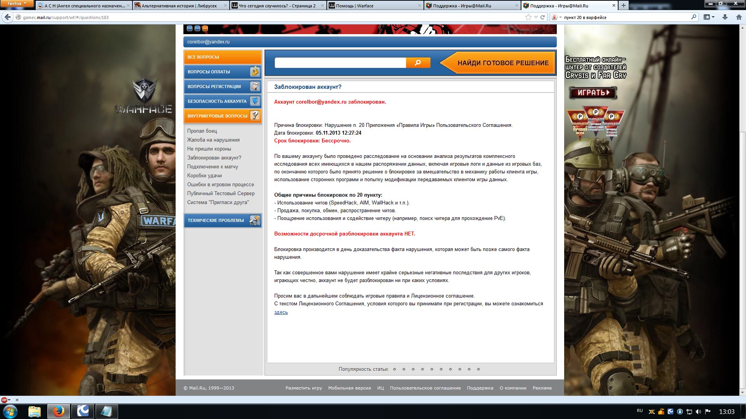Bookmark this page with the star icon
Viewport: 746px width, 419px height.
pyautogui.click(x=528, y=17)
